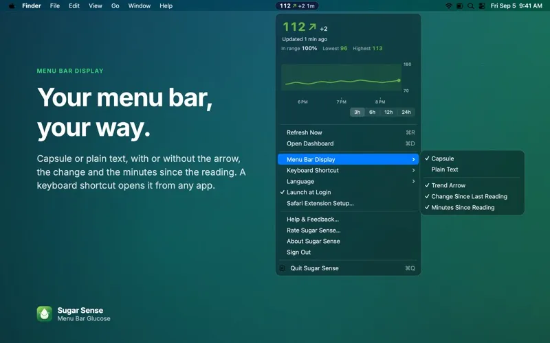Viewport: 550px width, 343px height.
Task: Click the small icon beside Quit Sugar Sense
Action: click(283, 268)
